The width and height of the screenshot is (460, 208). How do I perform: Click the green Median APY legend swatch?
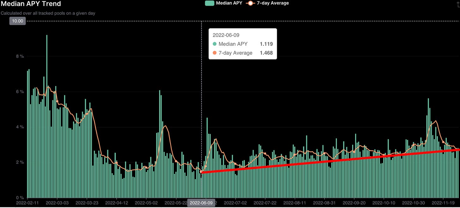pyautogui.click(x=209, y=3)
